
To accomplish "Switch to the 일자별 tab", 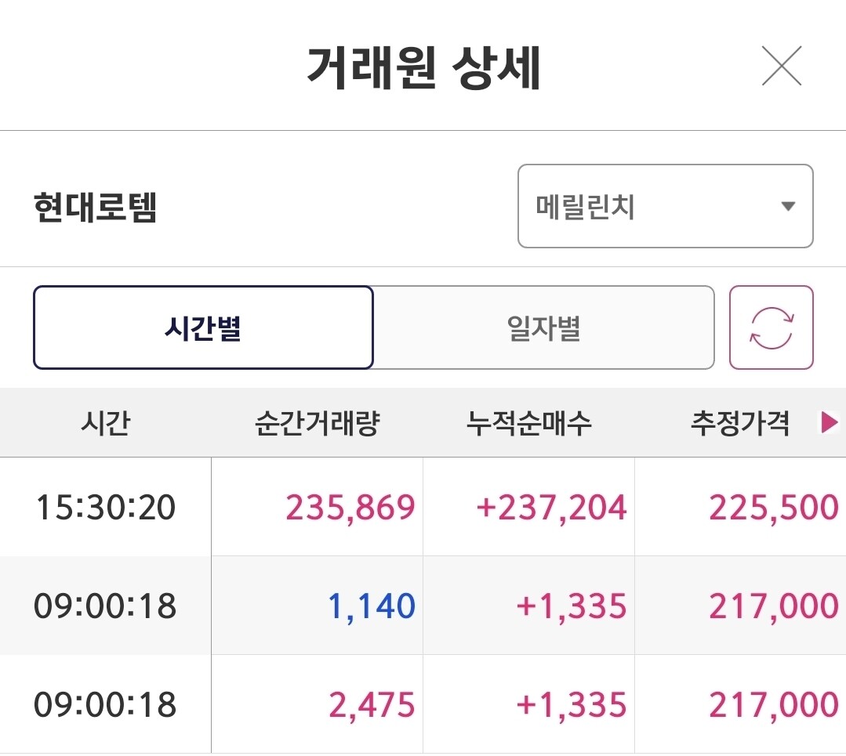I will point(543,327).
